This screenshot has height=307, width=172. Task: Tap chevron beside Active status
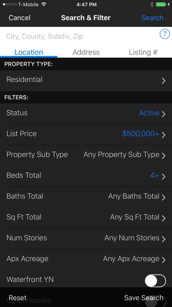pyautogui.click(x=164, y=114)
